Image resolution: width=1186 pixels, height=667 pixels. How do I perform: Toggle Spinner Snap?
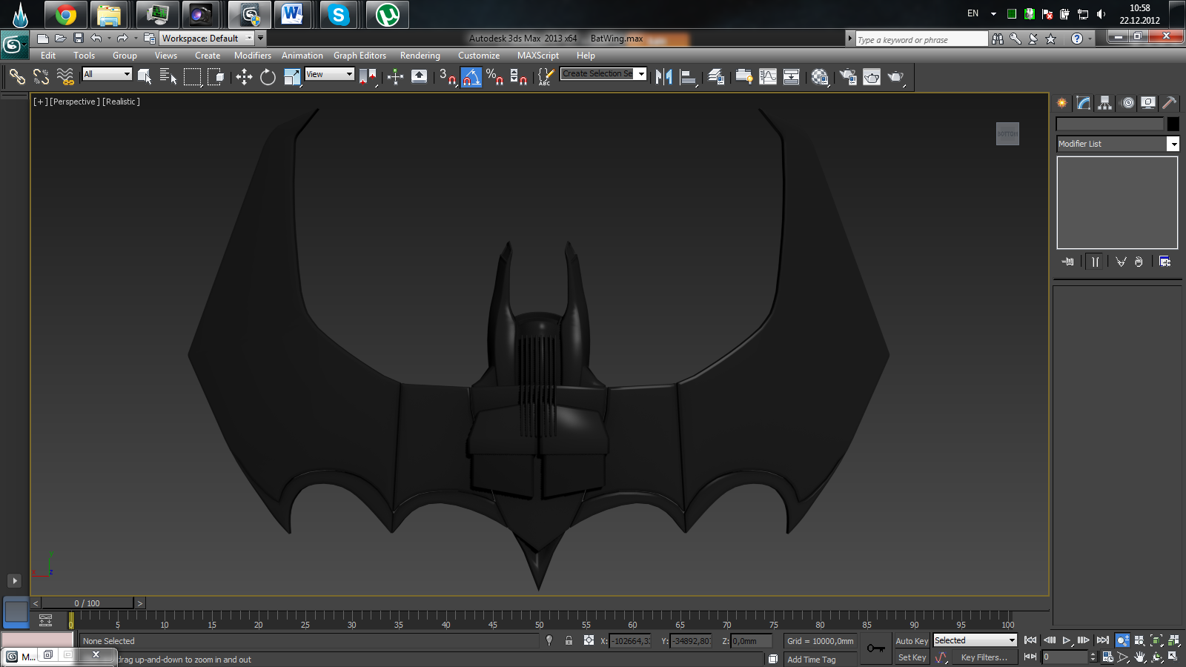pos(519,76)
